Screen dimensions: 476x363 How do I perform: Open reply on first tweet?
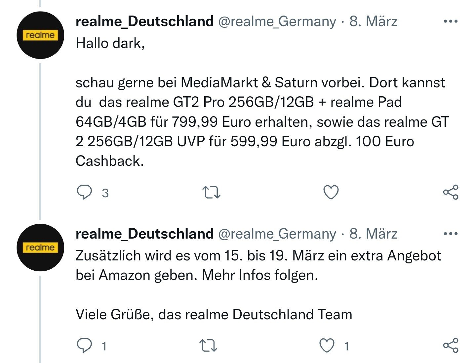tap(84, 192)
